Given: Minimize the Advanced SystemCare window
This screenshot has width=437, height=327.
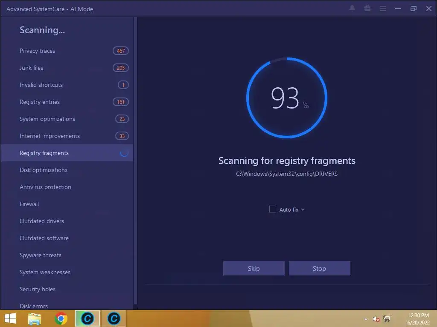Looking at the screenshot, I should point(398,9).
